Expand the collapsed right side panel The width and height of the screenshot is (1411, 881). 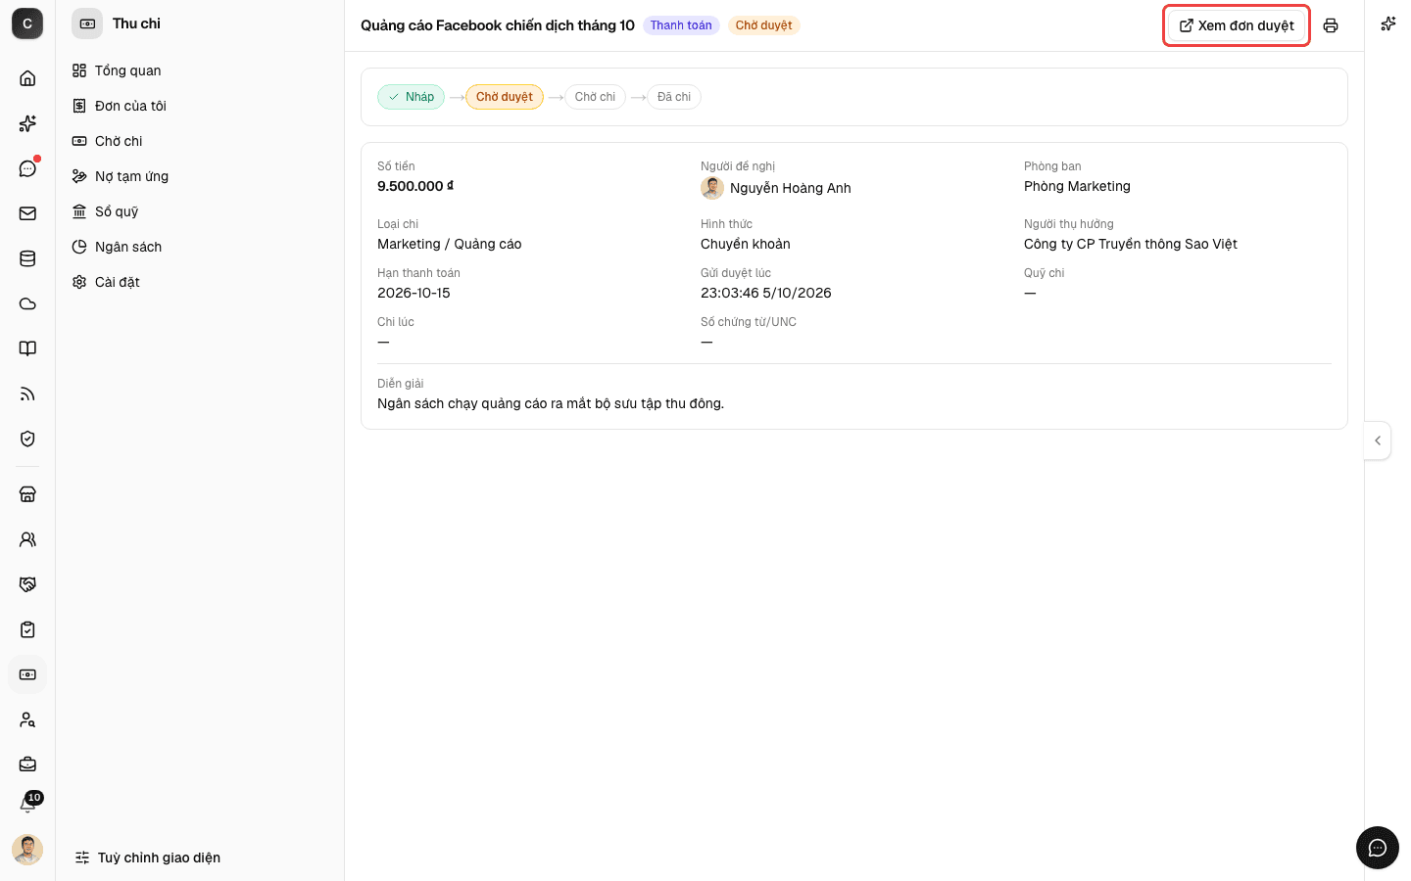coord(1378,440)
